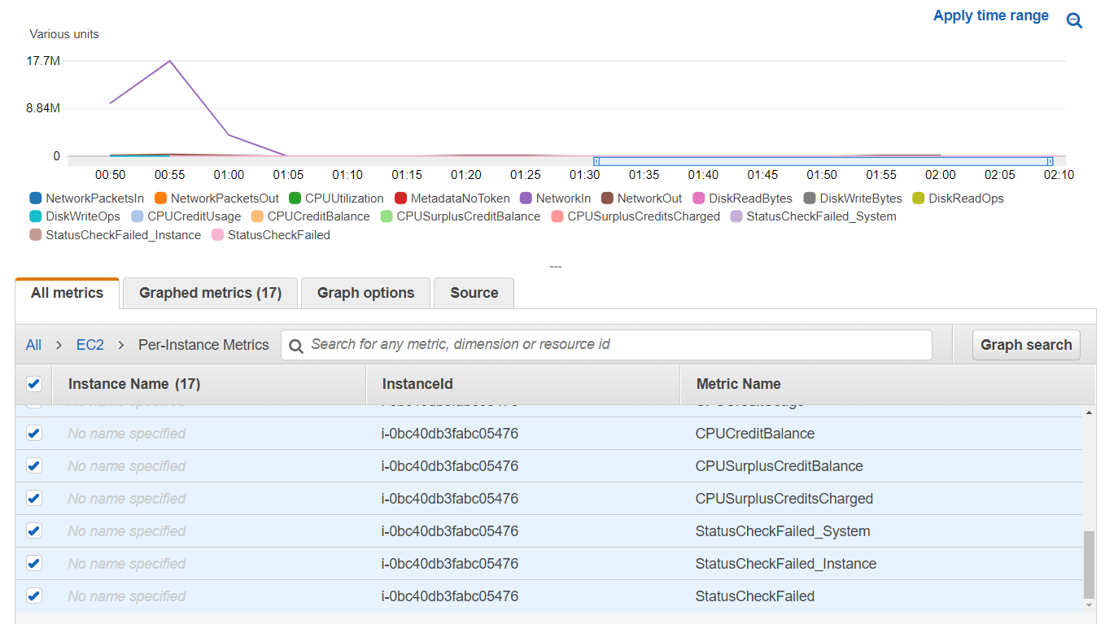Click CPUSurplusCreditBalance metric name cell

tap(780, 466)
